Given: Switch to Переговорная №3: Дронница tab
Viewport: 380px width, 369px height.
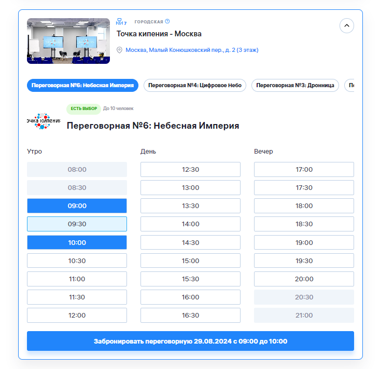Looking at the screenshot, I should 295,85.
